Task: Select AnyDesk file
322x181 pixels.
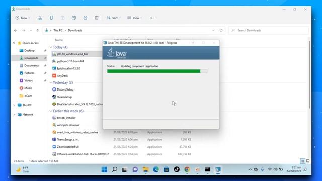Action: tap(62, 76)
